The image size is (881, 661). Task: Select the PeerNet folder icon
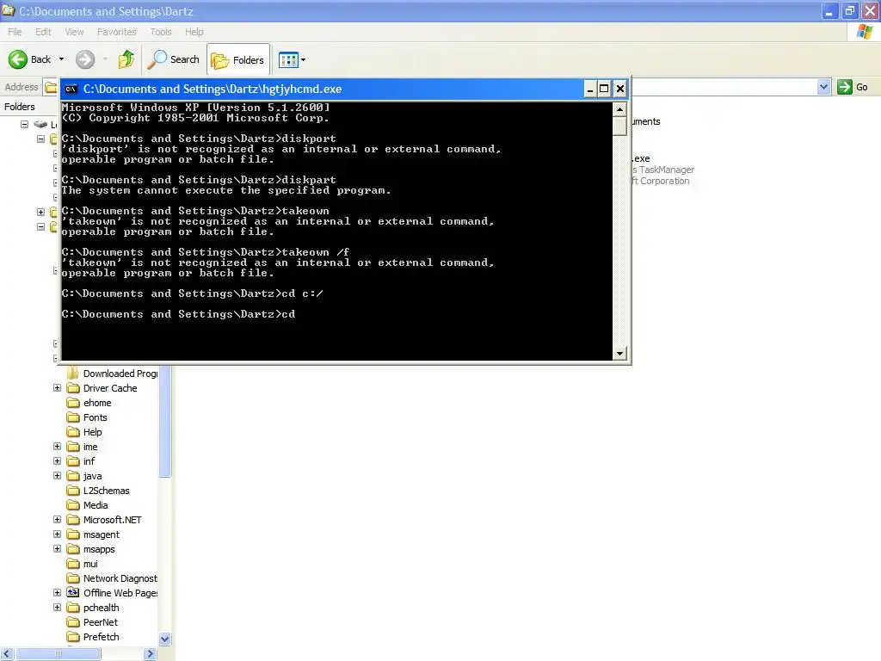[73, 621]
